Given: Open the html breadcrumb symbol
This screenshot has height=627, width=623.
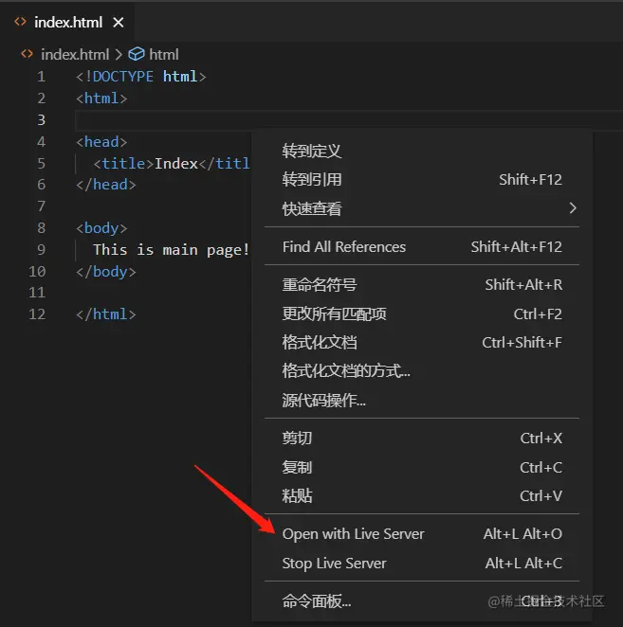Looking at the screenshot, I should (x=164, y=54).
